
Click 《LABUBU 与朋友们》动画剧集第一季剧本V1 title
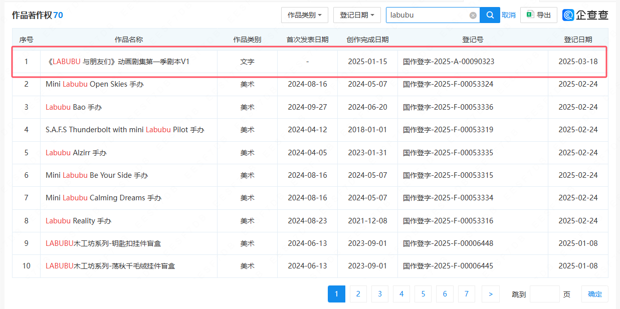pos(117,62)
